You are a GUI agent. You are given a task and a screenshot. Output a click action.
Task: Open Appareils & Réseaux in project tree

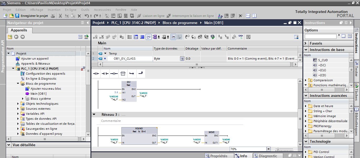(x=36, y=64)
